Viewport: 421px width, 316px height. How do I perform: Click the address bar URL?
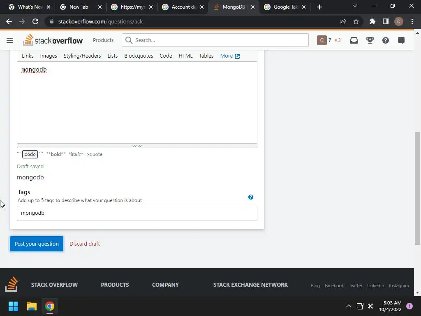click(100, 21)
